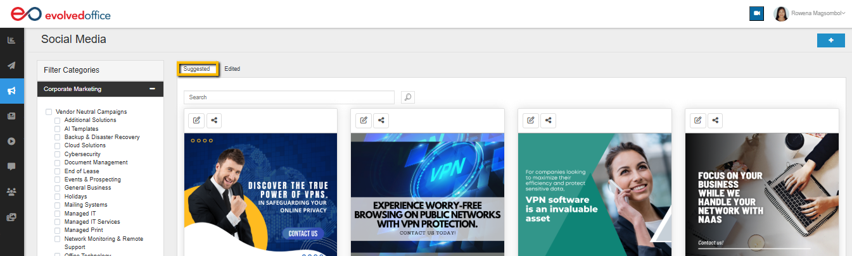The width and height of the screenshot is (852, 256).
Task: Share the VPN software invaluable asset post
Action: pos(549,120)
